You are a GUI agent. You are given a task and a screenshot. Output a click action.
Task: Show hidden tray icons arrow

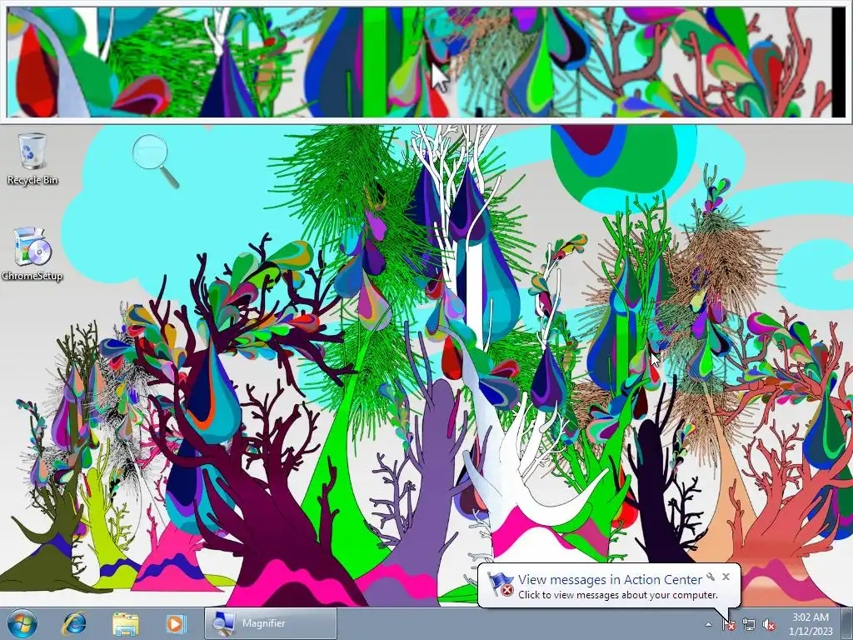[708, 624]
